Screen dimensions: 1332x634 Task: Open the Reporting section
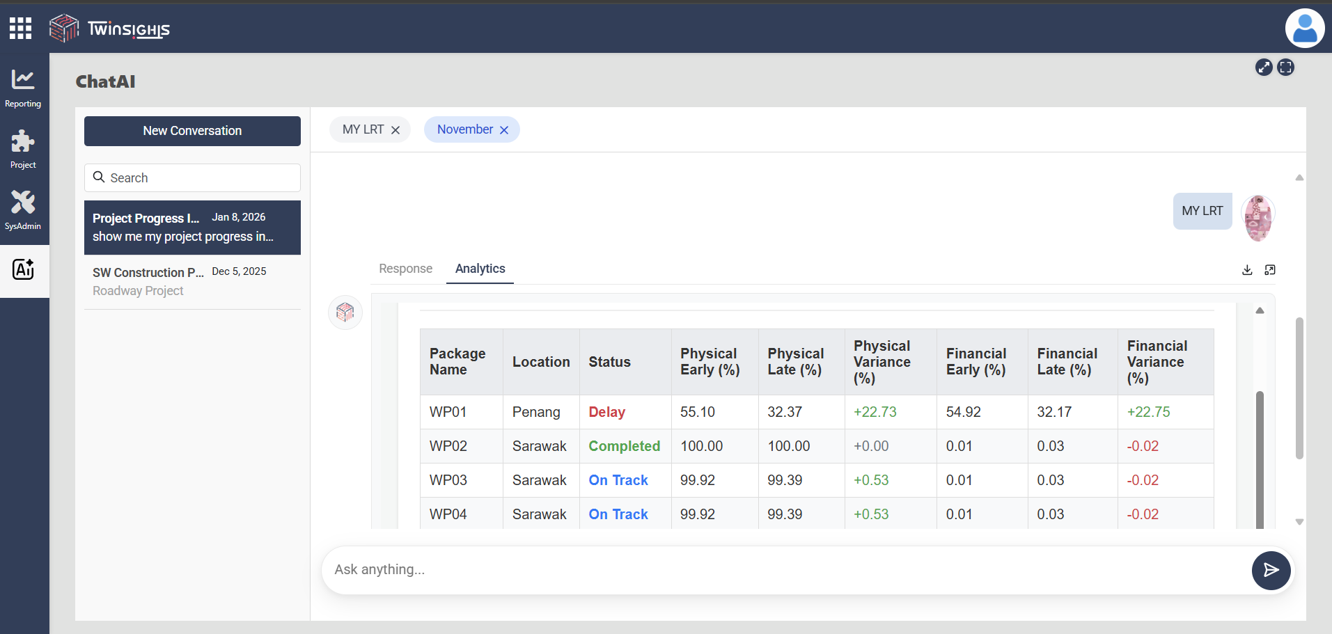pyautogui.click(x=23, y=88)
